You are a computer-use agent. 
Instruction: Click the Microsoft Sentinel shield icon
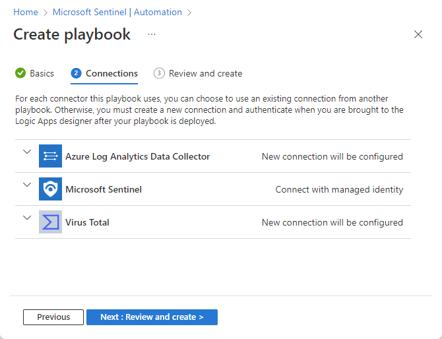(x=50, y=189)
